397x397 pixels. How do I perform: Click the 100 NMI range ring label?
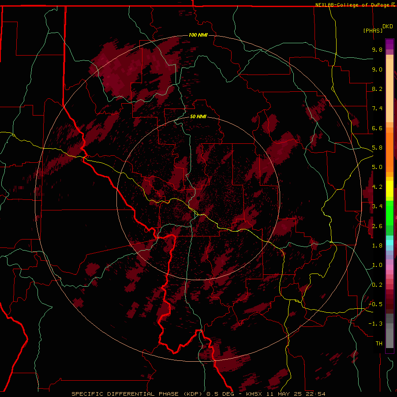[198, 35]
